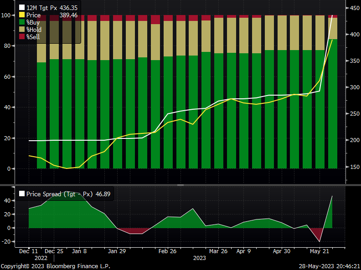Click the green %Buy legend swatch
Screen dimensions: 361x270
pos(22,22)
